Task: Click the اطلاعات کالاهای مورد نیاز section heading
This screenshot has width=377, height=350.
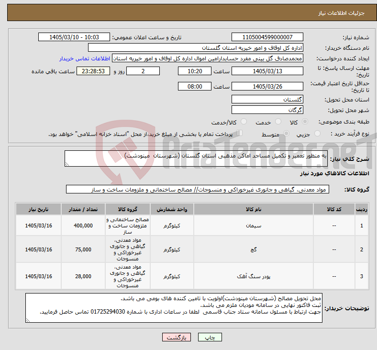Action: (x=334, y=173)
